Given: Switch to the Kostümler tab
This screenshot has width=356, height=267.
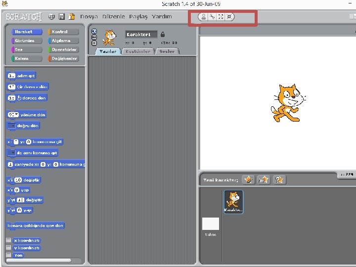Looking at the screenshot, I should (x=138, y=51).
